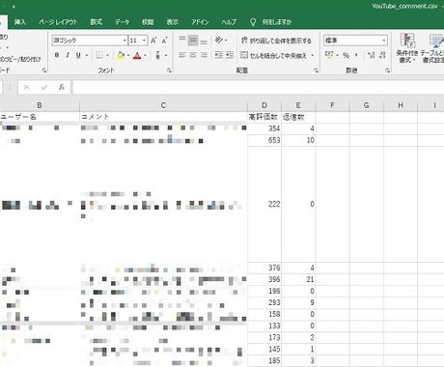Open the Formulas (数式) tab
444x367 pixels.
pos(96,22)
